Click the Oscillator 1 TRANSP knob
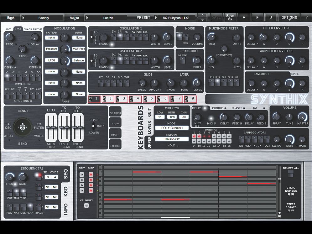The width and height of the screenshot is (312, 234). pos(103,37)
